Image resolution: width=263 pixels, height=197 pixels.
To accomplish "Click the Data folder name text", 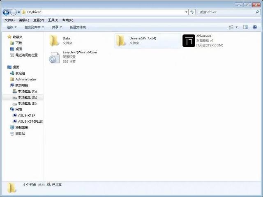I will click(66, 38).
